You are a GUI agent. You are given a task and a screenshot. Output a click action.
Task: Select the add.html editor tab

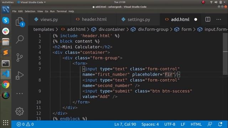pyautogui.click(x=180, y=20)
